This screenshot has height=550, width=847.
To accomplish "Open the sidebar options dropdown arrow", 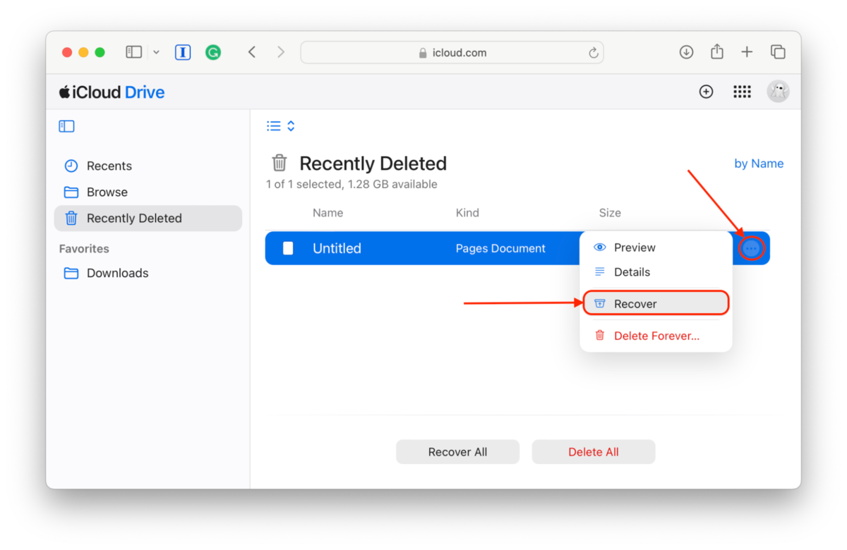I will [156, 52].
